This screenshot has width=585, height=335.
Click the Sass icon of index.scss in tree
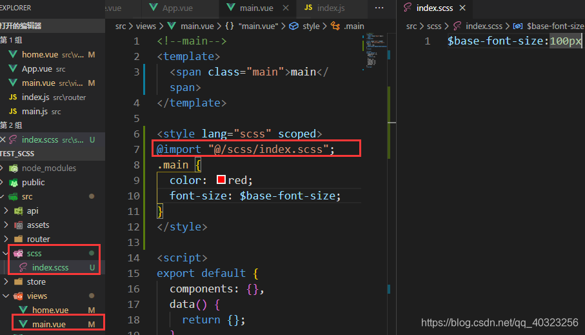click(23, 267)
